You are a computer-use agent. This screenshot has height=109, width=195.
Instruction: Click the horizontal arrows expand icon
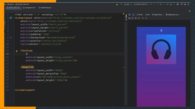[x=143, y=18]
